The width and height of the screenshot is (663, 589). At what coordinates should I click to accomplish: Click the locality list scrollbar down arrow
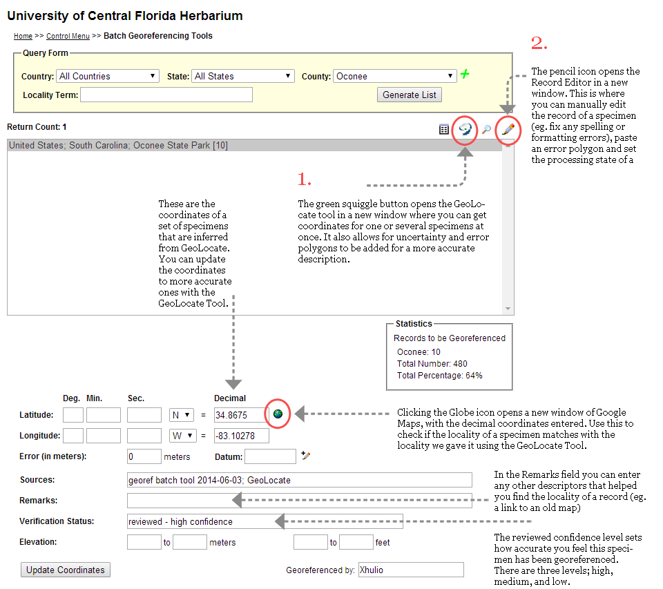[x=508, y=309]
